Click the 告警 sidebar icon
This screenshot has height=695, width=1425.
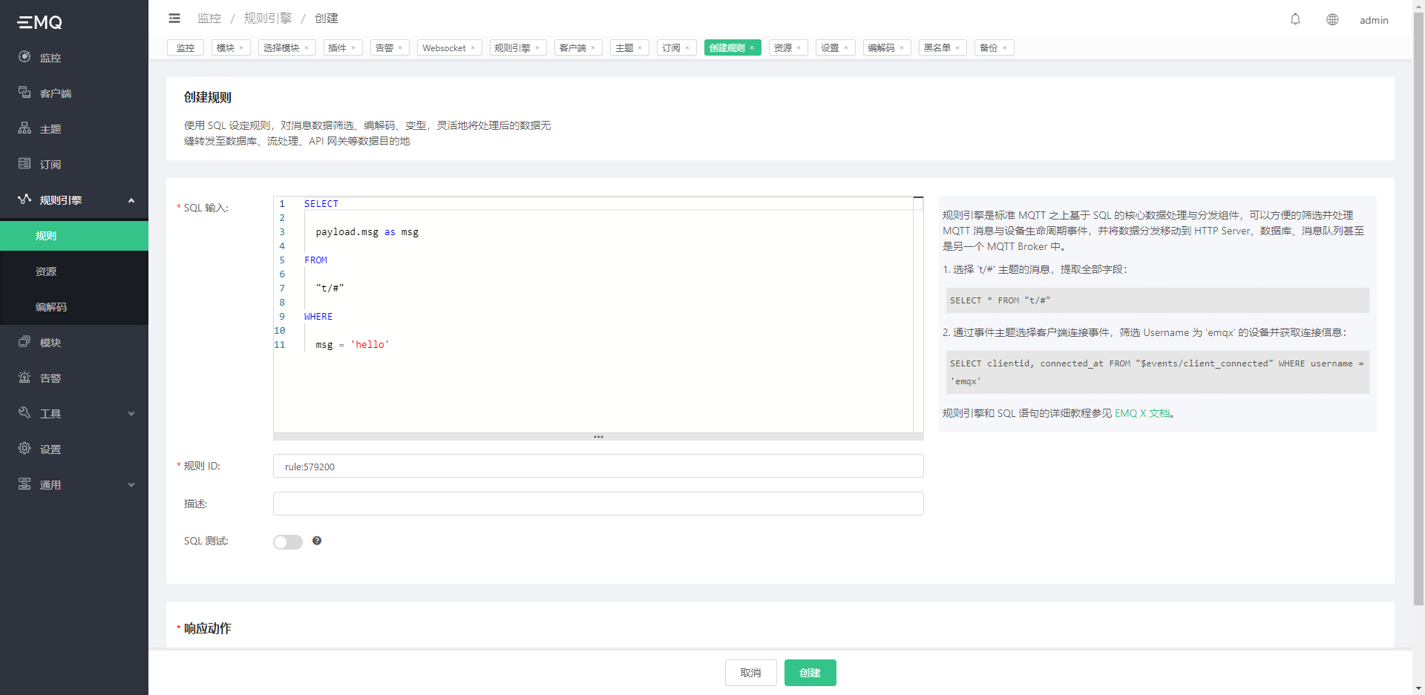pos(24,378)
